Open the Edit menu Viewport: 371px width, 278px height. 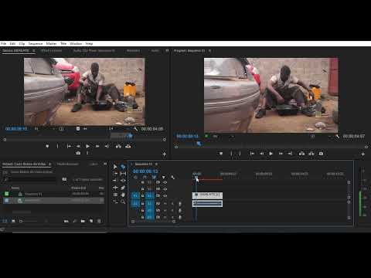(12, 43)
